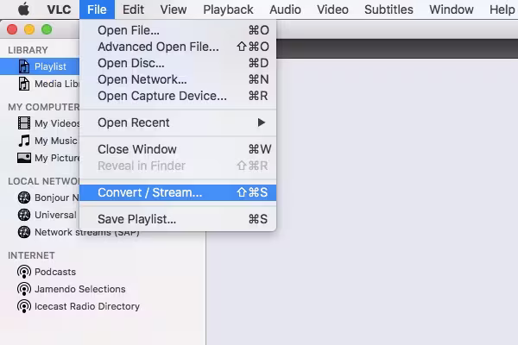Click the Media Library icon
Viewport: 518px width, 345px height.
[x=25, y=84]
